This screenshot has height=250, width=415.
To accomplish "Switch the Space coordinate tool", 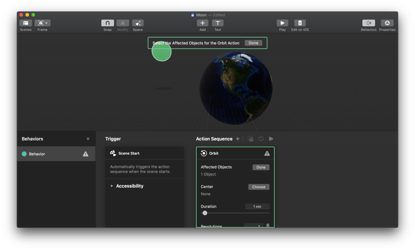I will click(138, 23).
